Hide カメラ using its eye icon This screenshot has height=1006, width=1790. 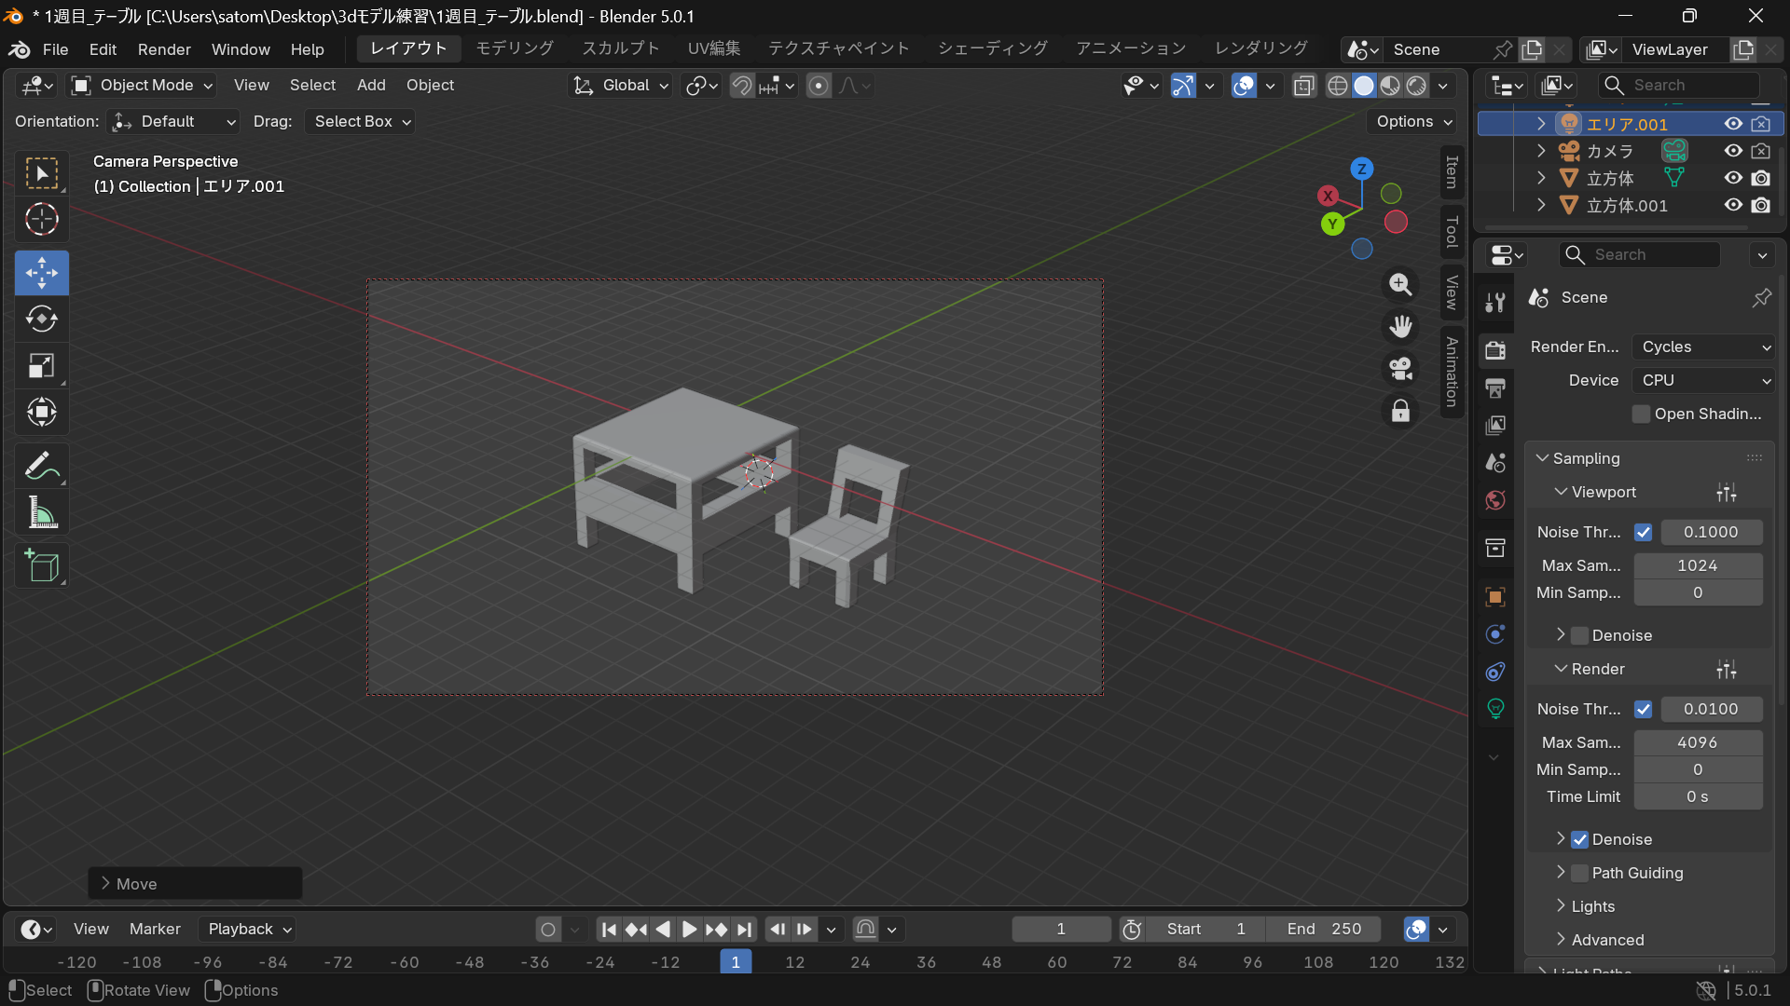pyautogui.click(x=1733, y=151)
